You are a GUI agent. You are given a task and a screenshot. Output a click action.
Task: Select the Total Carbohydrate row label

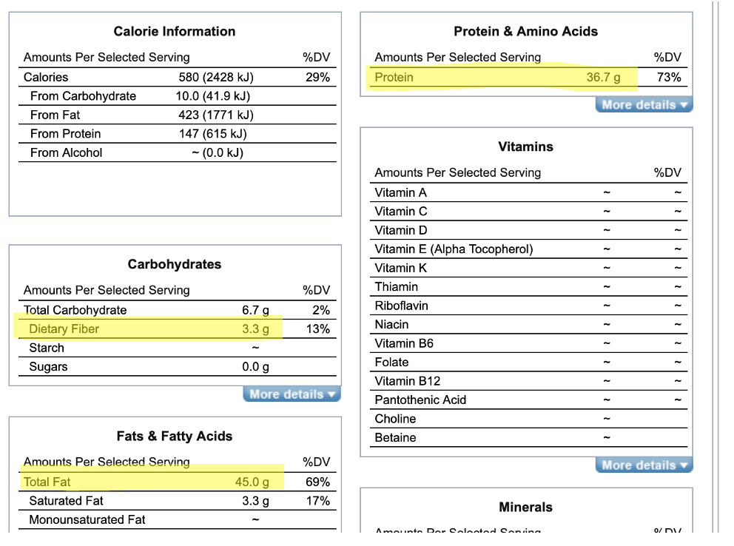tap(75, 311)
